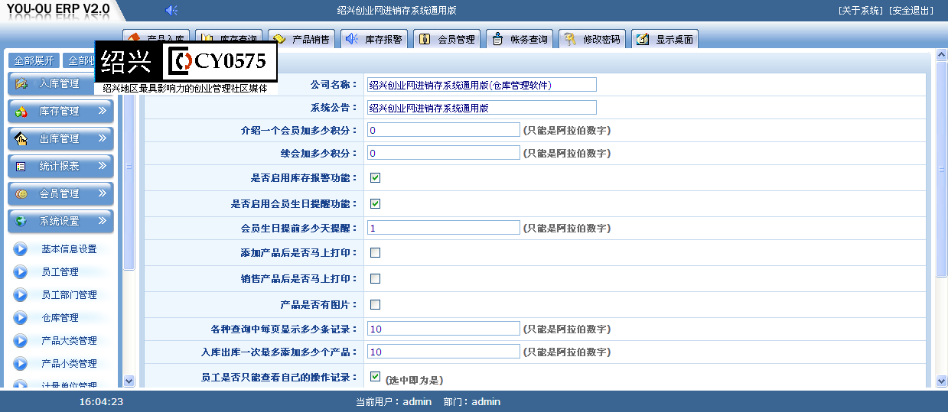Toggle the 是否启用会员生日提醒功能 checkbox
This screenshot has height=412, width=948.
[375, 203]
